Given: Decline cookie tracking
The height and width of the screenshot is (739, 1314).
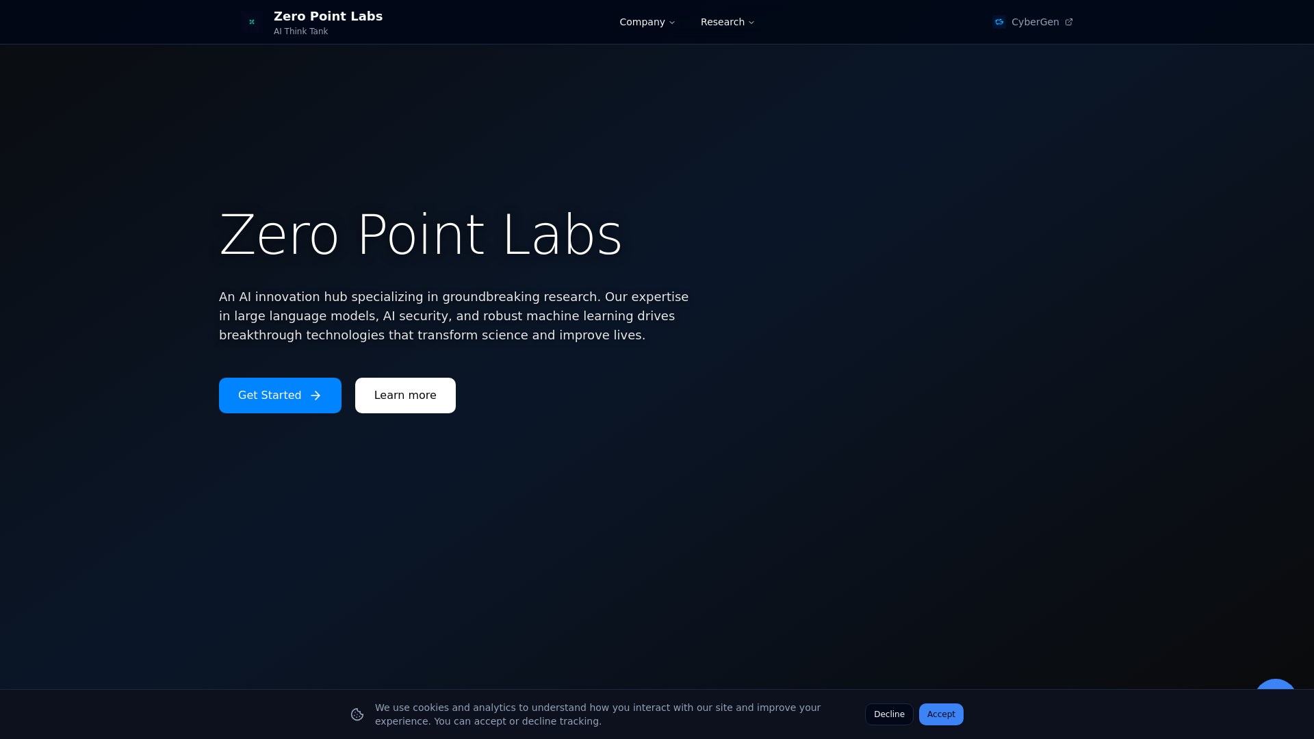Looking at the screenshot, I should coord(889,714).
